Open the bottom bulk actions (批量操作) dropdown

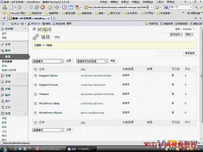48,130
